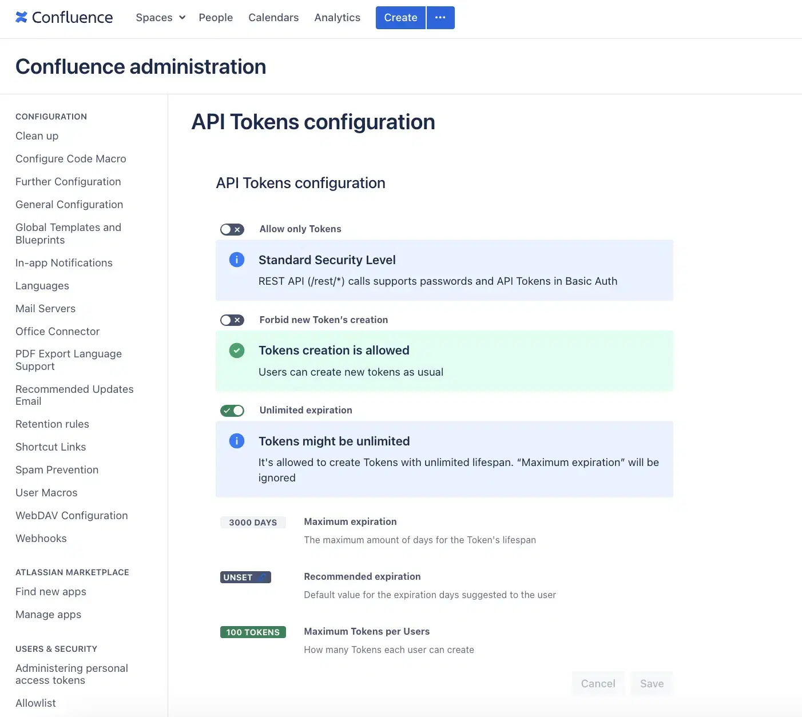
Task: Open Recommended Updates Email settings
Action: 74,395
